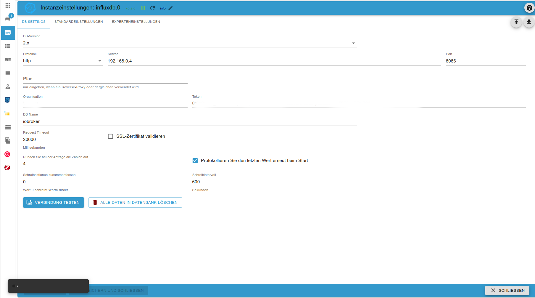The height and width of the screenshot is (298, 535).
Task: Uncheck Protokollieren Sie den letzten Wert checkbox
Action: click(x=195, y=161)
